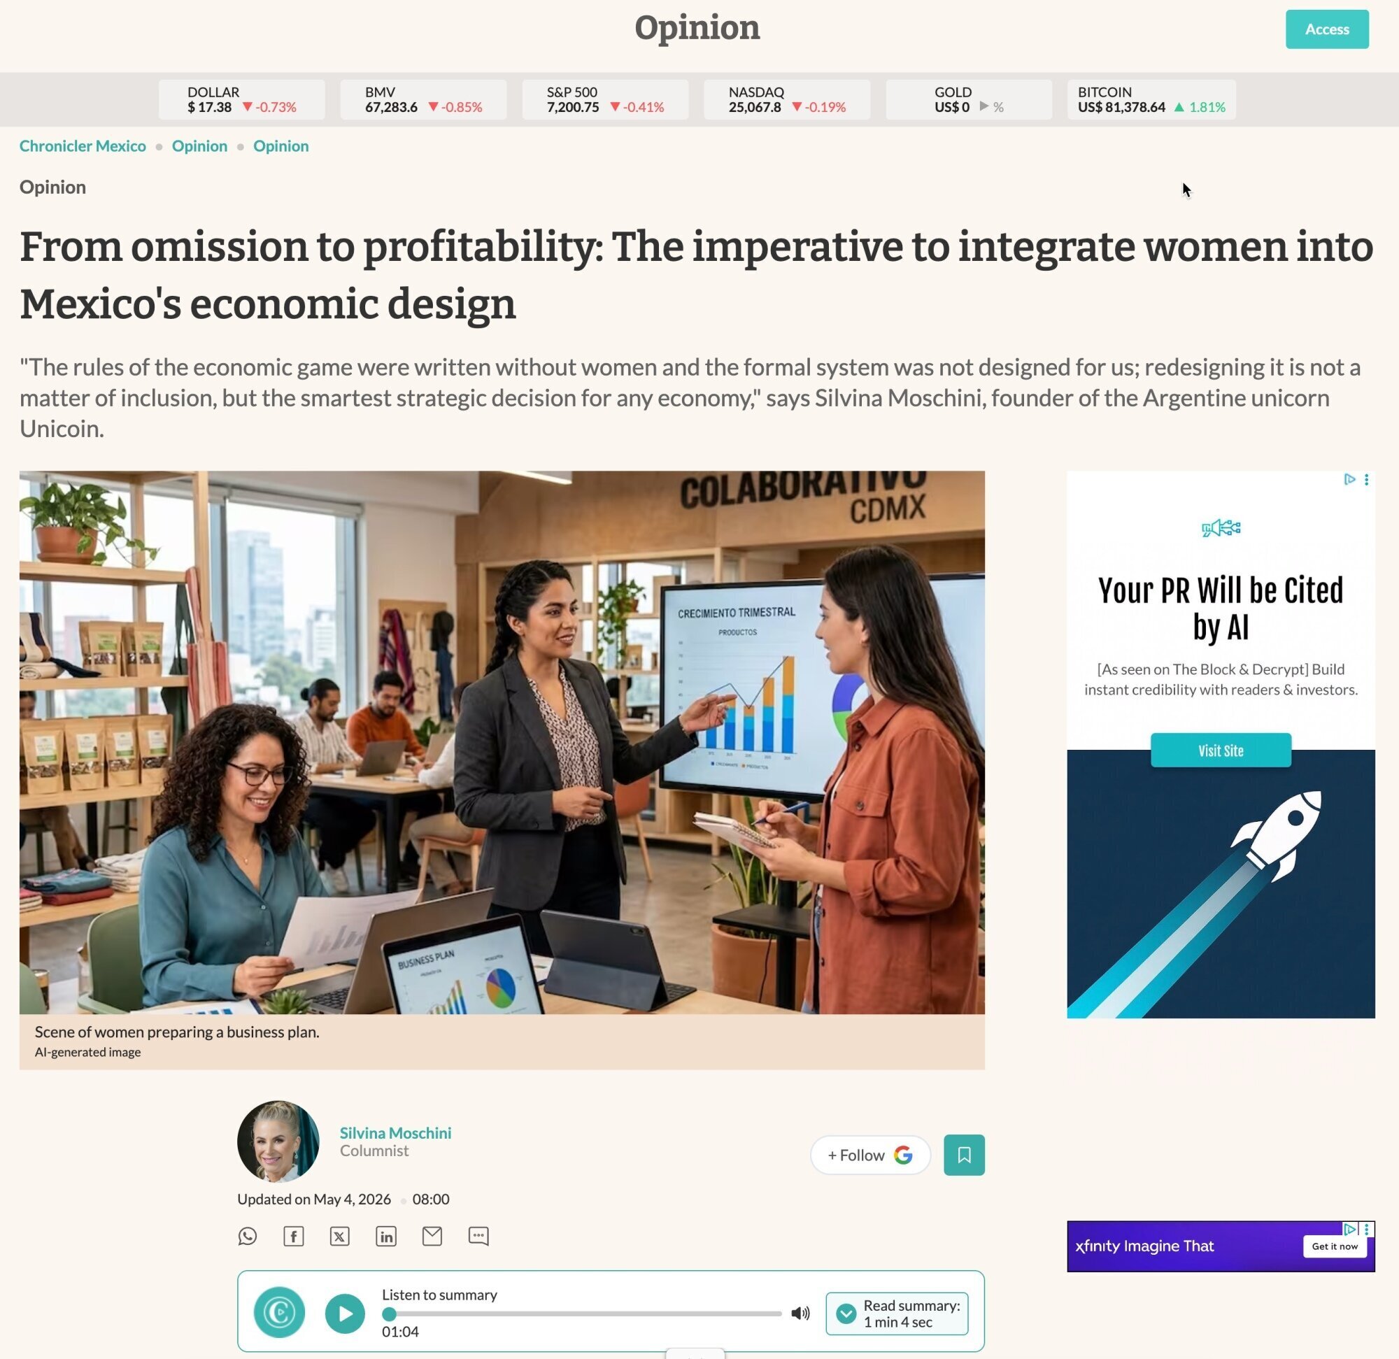This screenshot has height=1359, width=1399.
Task: Share article on Facebook icon
Action: (293, 1236)
